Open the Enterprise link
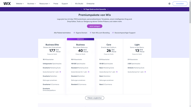This screenshot has height=107, width=191. pyautogui.click(x=90, y=4)
